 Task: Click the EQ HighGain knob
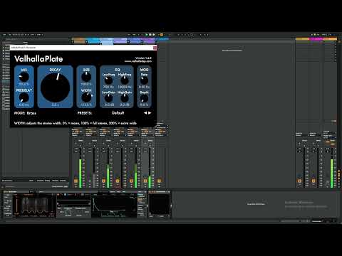click(x=125, y=98)
